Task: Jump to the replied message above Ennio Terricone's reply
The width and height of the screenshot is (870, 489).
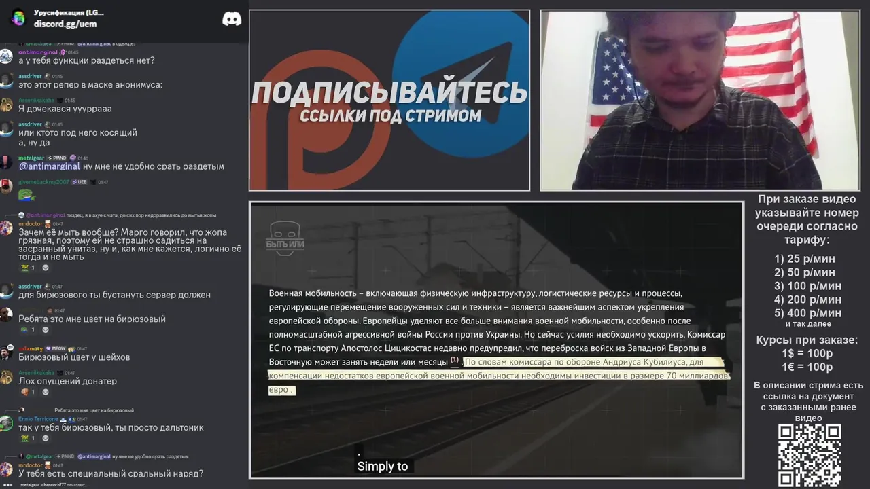Action: 94,410
